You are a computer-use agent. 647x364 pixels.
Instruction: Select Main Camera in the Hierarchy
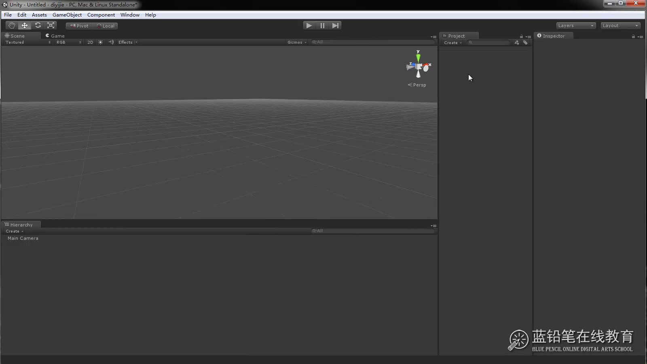pyautogui.click(x=23, y=238)
